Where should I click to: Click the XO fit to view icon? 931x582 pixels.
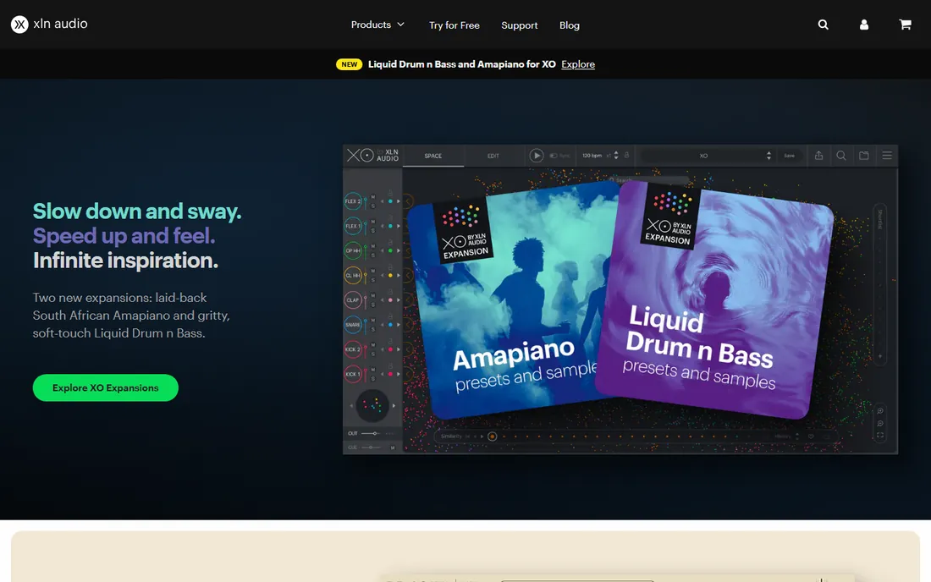[x=880, y=436]
